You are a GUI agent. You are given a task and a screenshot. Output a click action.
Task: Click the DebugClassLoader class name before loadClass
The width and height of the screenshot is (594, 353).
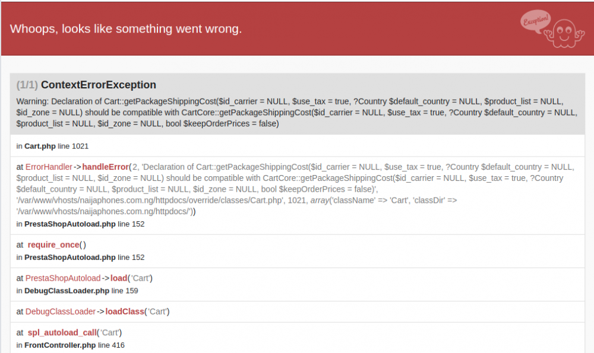coord(61,311)
